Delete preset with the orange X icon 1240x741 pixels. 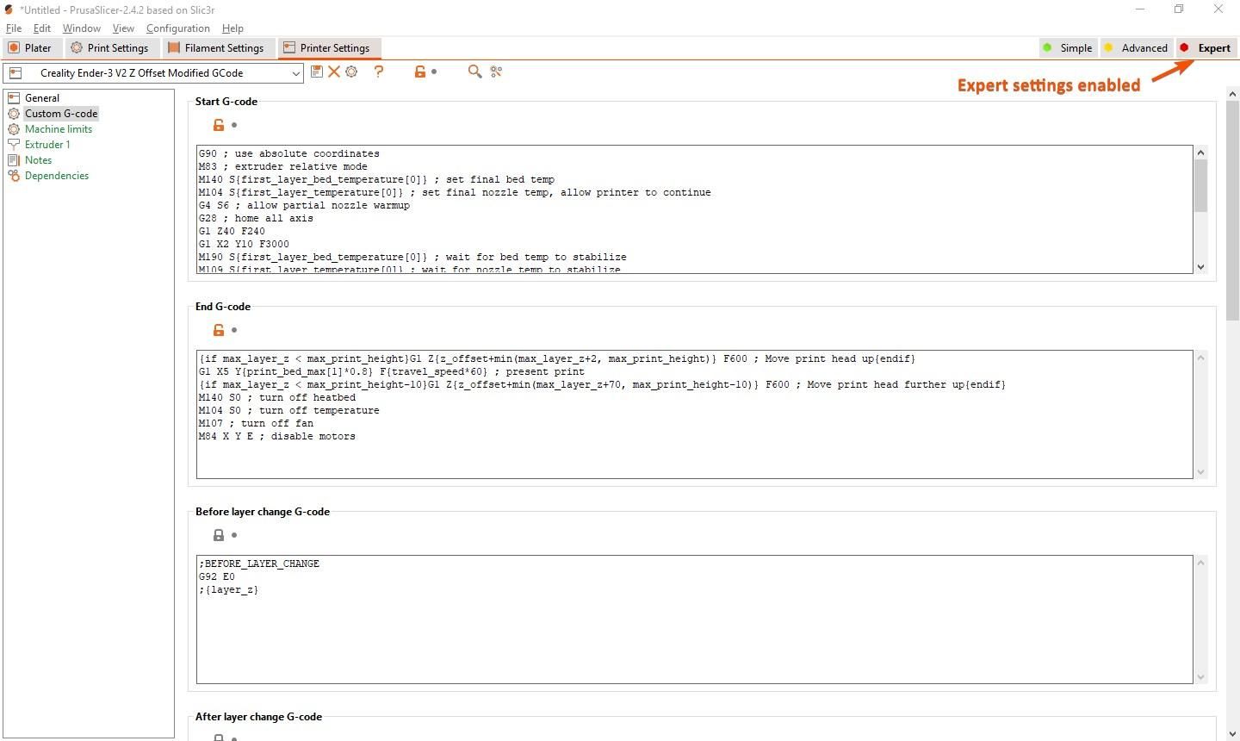coord(334,72)
